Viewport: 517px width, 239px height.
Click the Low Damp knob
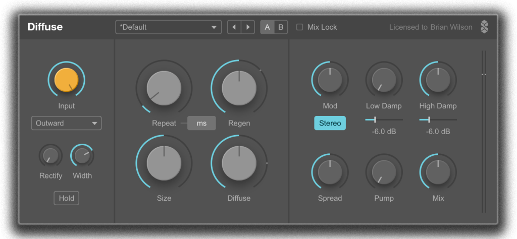click(384, 80)
